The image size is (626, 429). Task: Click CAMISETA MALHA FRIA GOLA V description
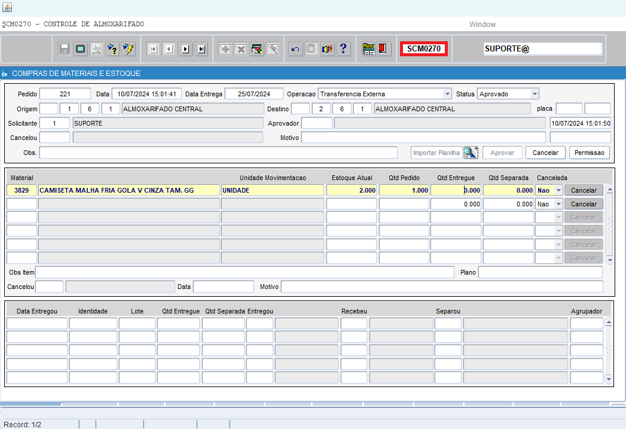129,190
